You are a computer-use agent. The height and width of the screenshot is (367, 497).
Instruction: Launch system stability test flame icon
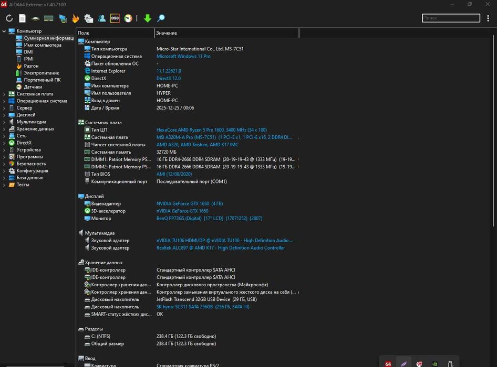coord(76,18)
